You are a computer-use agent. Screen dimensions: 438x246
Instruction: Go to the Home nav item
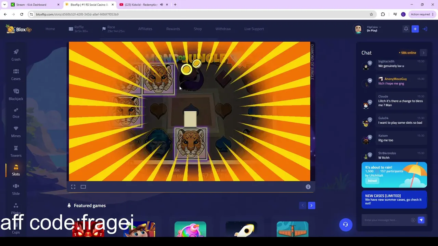coord(50,29)
